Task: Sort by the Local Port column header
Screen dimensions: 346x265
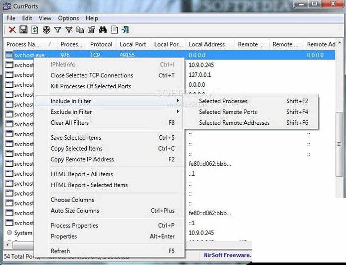Action: (134, 44)
